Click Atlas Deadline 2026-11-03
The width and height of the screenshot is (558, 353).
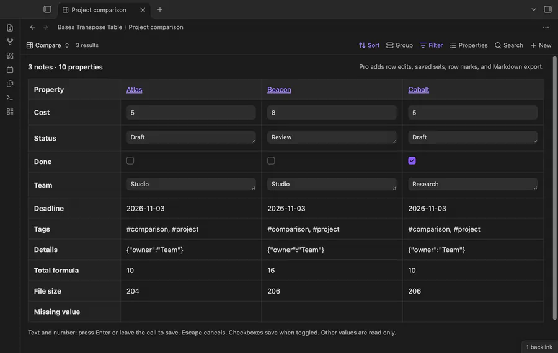[145, 208]
